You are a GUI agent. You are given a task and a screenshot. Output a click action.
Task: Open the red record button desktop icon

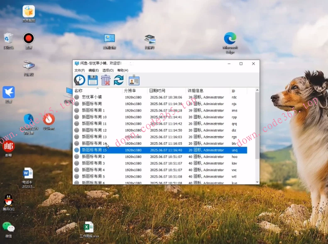(x=29, y=41)
